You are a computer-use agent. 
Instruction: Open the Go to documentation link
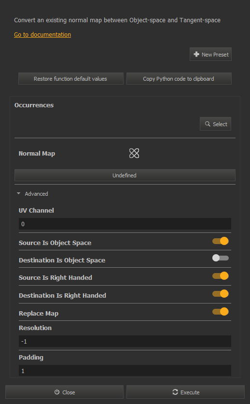[42, 34]
